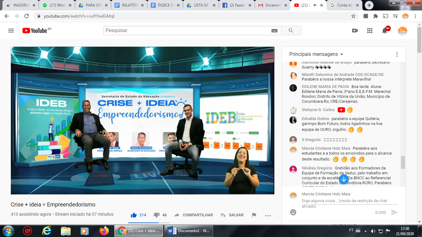
Task: Switch to the ÍNDICE document tab
Action: [x=164, y=5]
